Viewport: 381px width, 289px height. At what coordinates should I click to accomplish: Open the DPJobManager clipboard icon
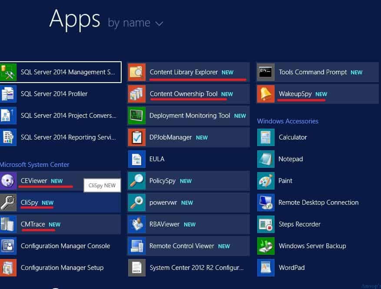pos(137,137)
